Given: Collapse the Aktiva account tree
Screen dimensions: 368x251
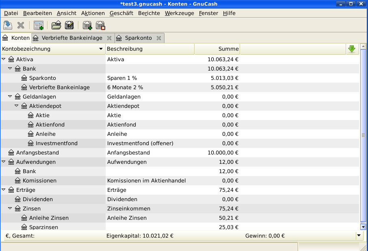Looking at the screenshot, I should pos(4,59).
